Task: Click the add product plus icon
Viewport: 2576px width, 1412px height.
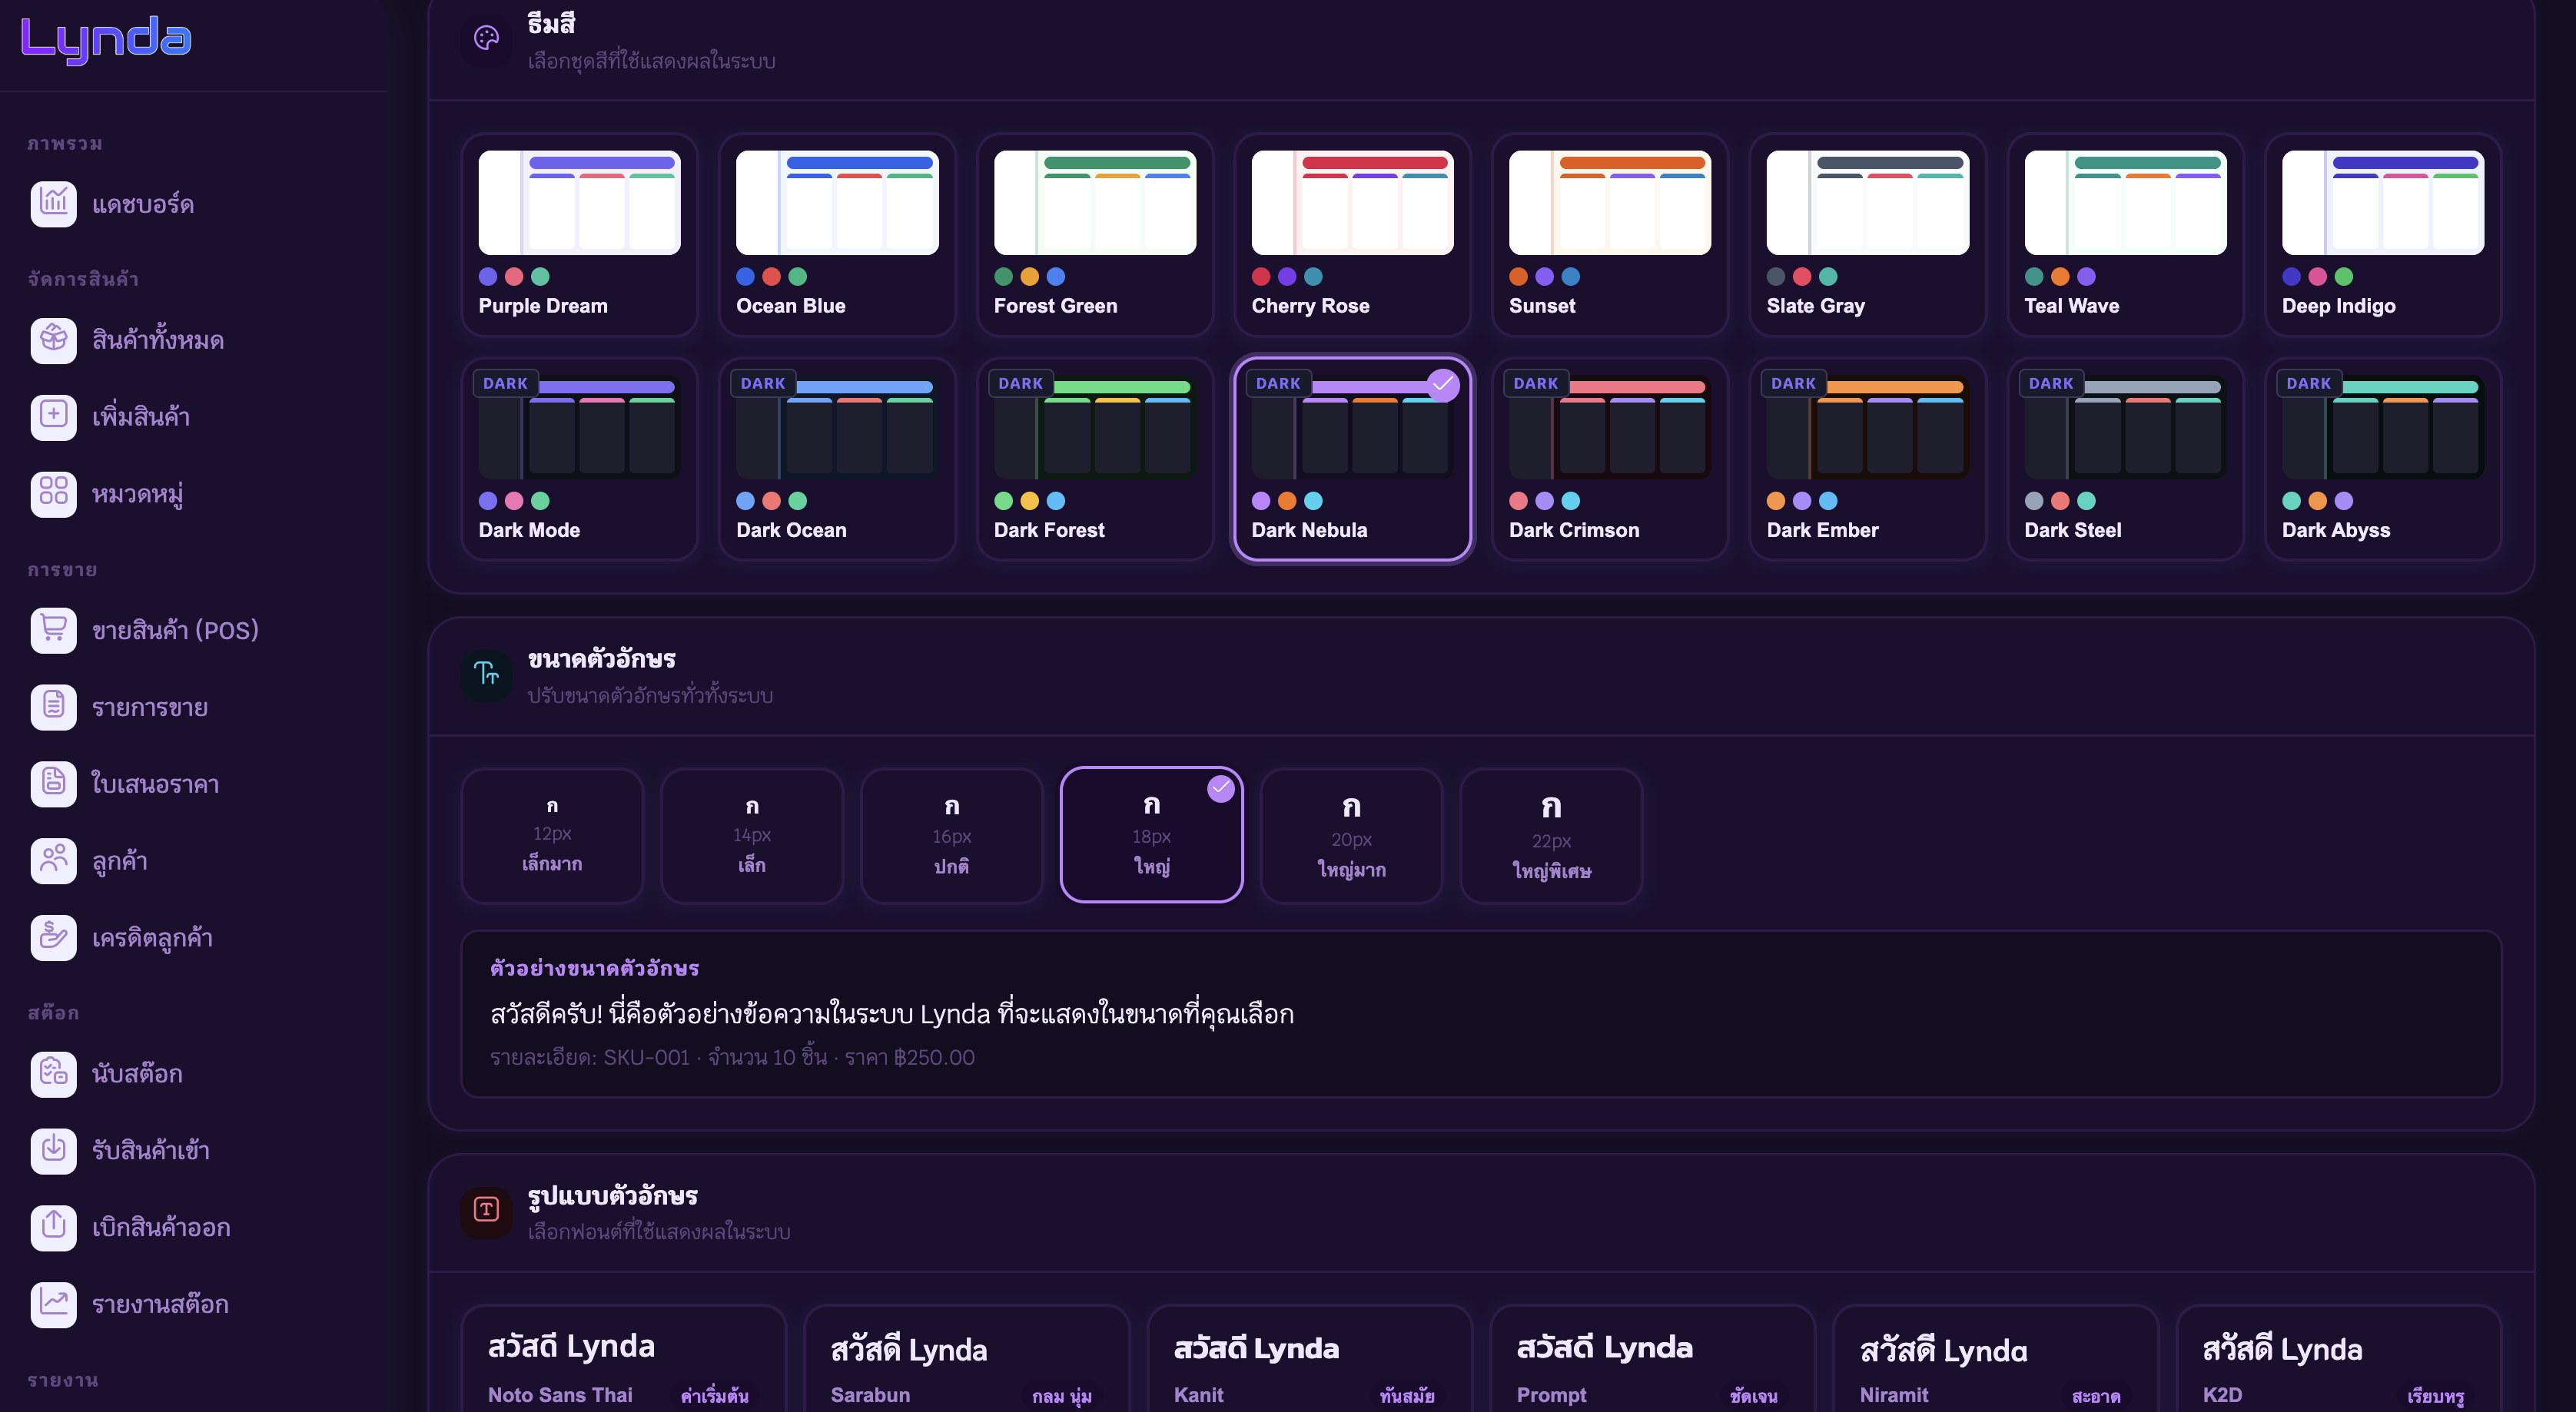Action: tap(53, 417)
